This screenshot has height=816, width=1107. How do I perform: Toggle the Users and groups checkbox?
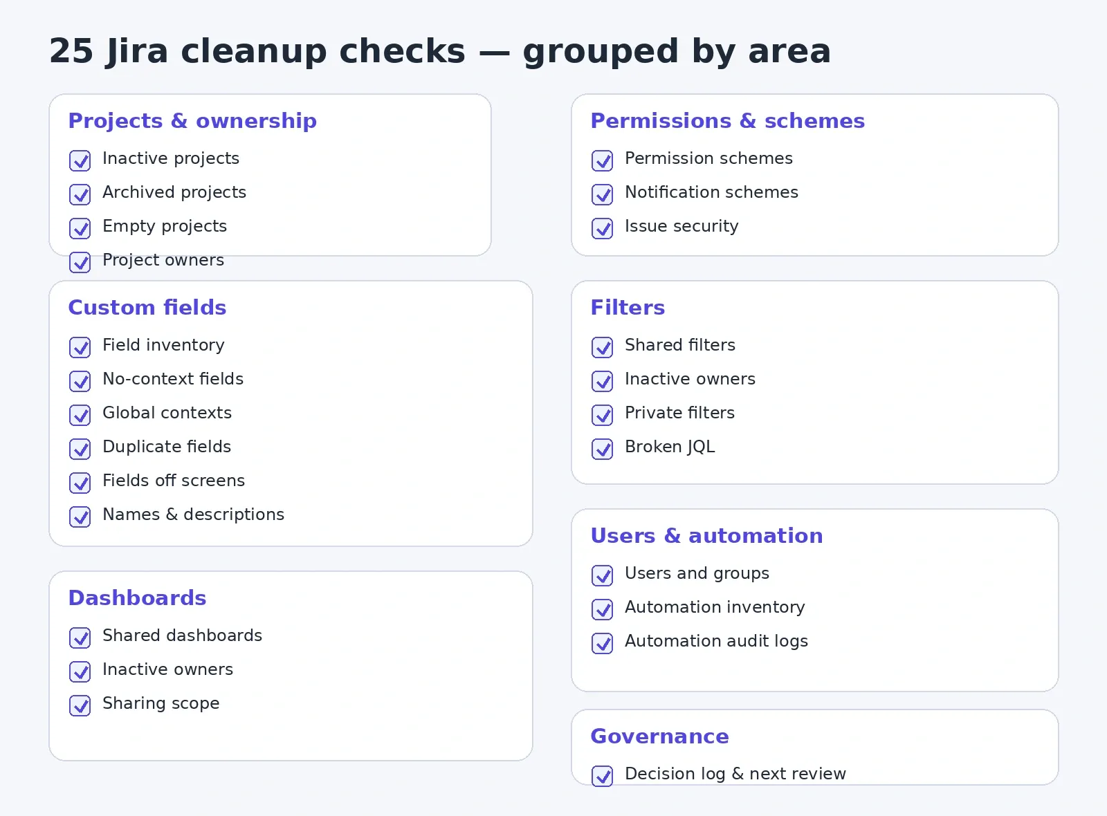[x=603, y=575]
